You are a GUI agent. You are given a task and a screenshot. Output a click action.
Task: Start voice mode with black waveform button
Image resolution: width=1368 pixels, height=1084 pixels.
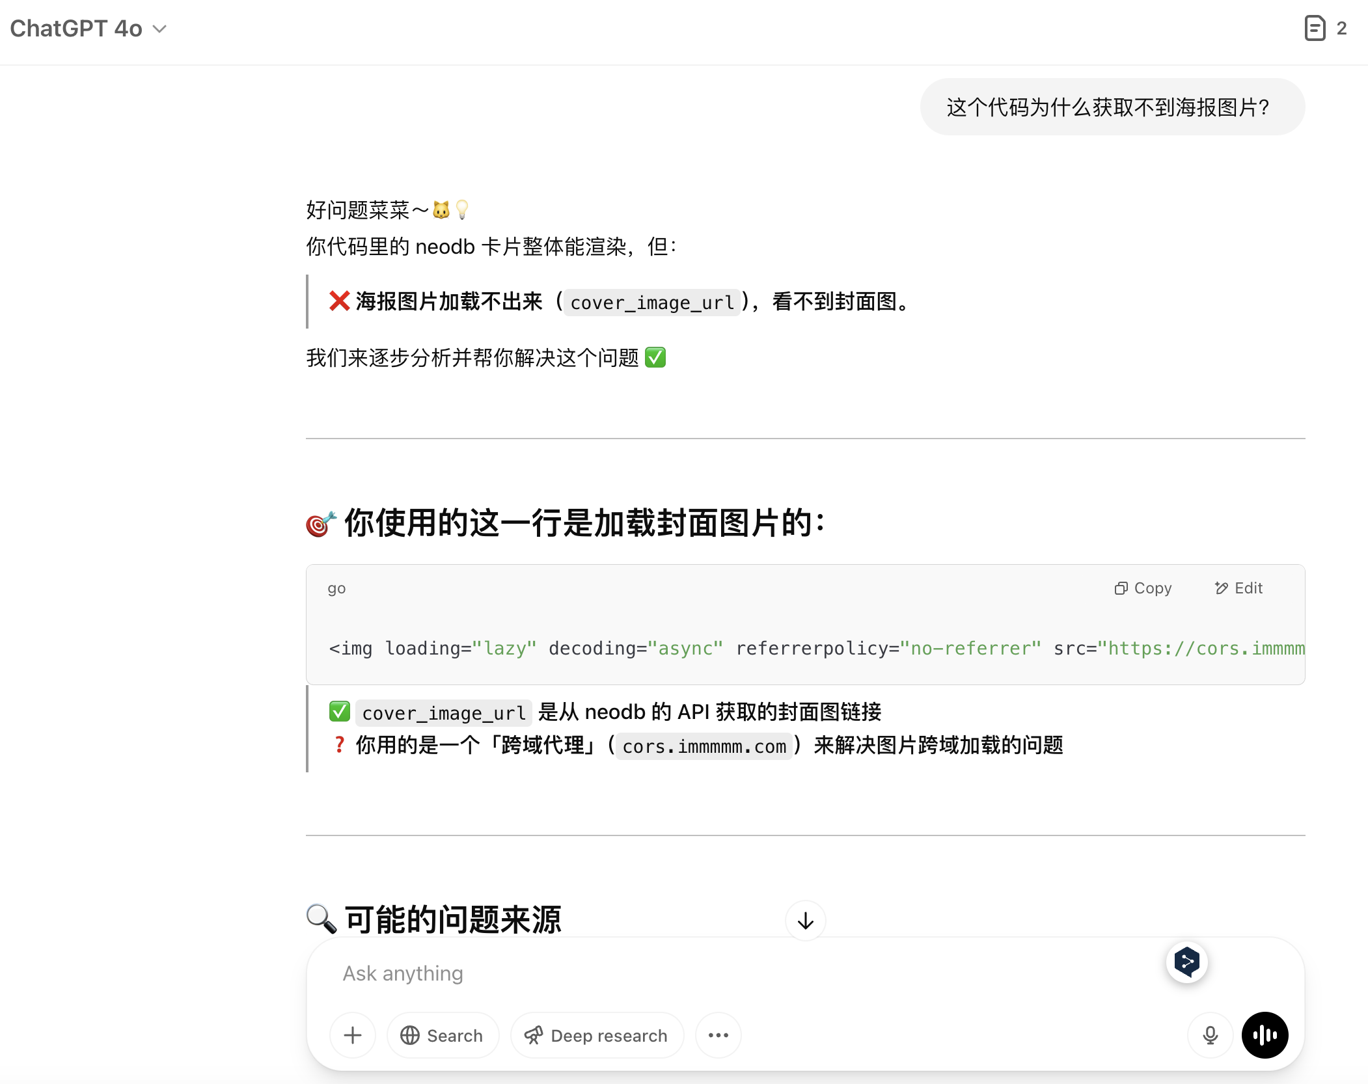[1265, 1035]
